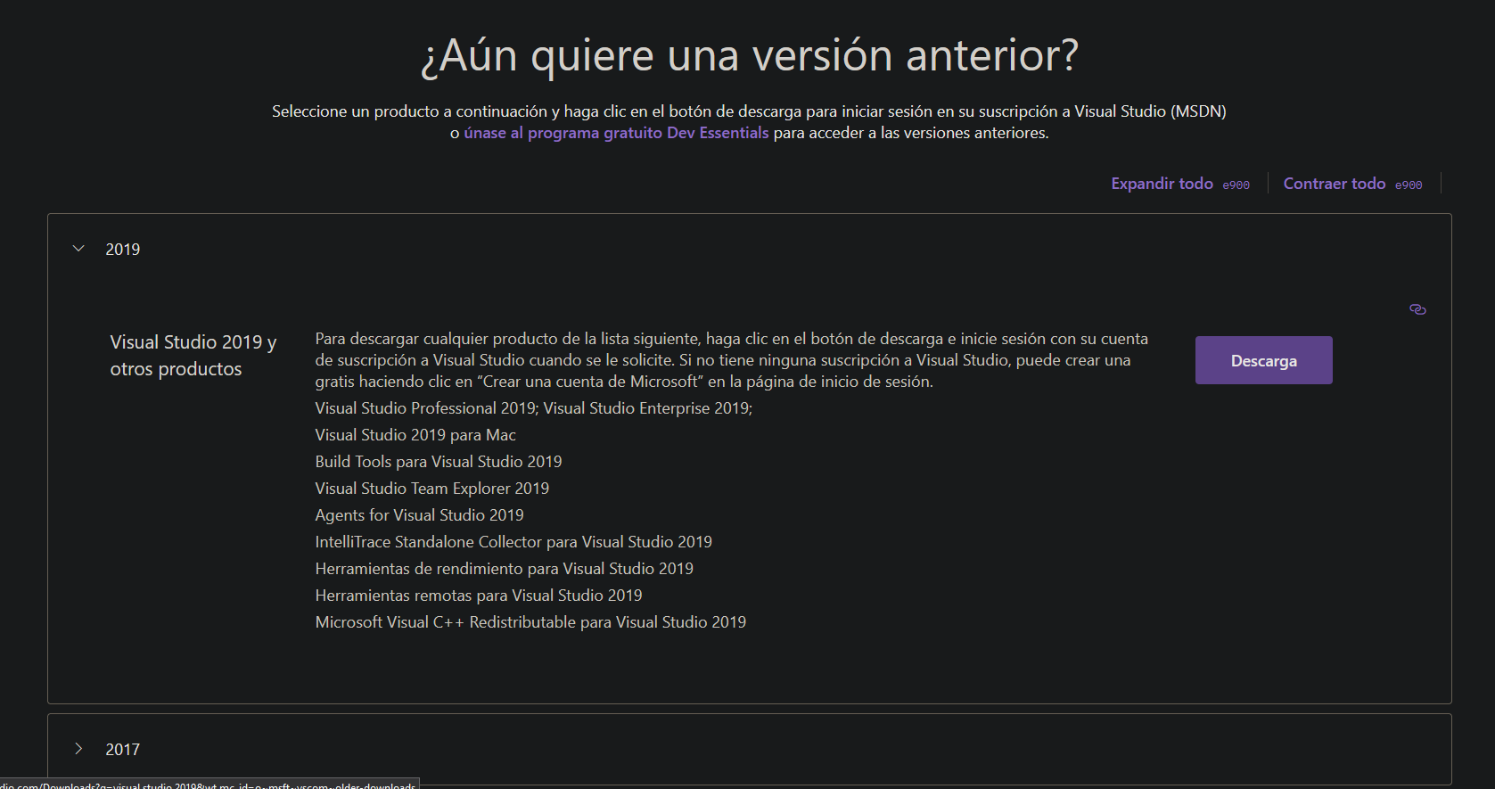Click the Descarga button
1495x789 pixels.
click(x=1263, y=360)
